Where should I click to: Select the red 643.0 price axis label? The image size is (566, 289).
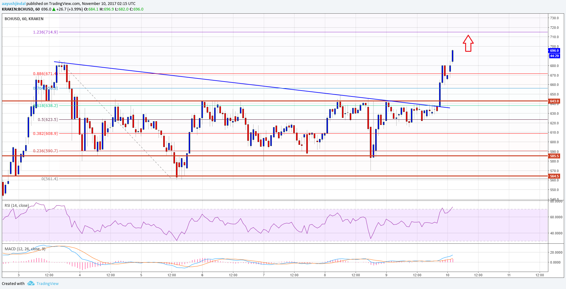point(554,101)
